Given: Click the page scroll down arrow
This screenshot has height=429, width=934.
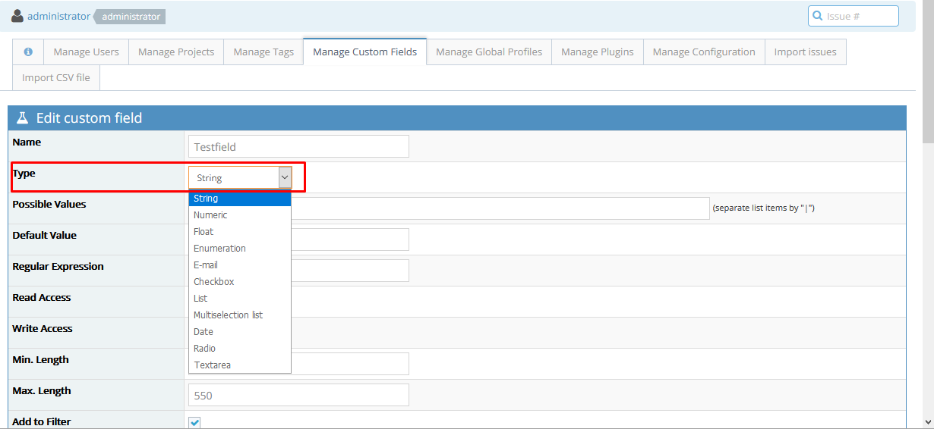Looking at the screenshot, I should (x=927, y=421).
